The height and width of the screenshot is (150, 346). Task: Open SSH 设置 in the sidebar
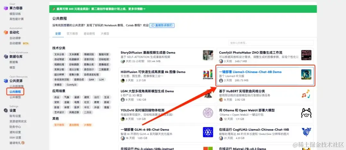click(15, 138)
